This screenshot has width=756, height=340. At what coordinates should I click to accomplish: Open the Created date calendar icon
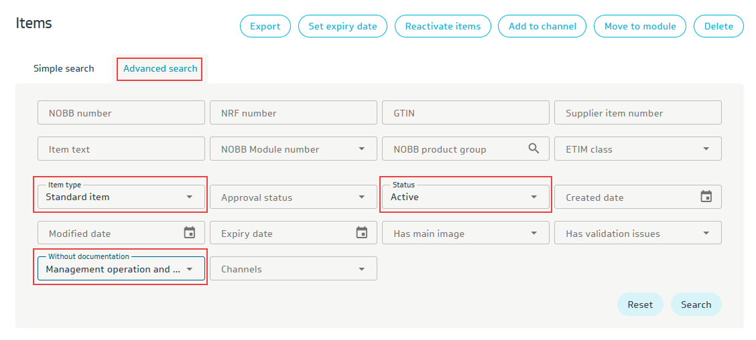click(706, 197)
